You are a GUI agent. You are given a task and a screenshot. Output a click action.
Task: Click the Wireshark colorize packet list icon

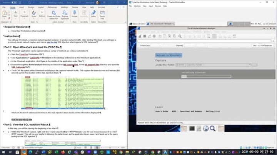pos(214,36)
